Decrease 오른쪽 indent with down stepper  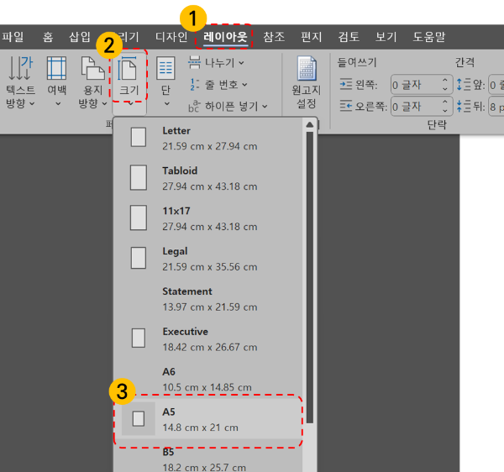(445, 111)
